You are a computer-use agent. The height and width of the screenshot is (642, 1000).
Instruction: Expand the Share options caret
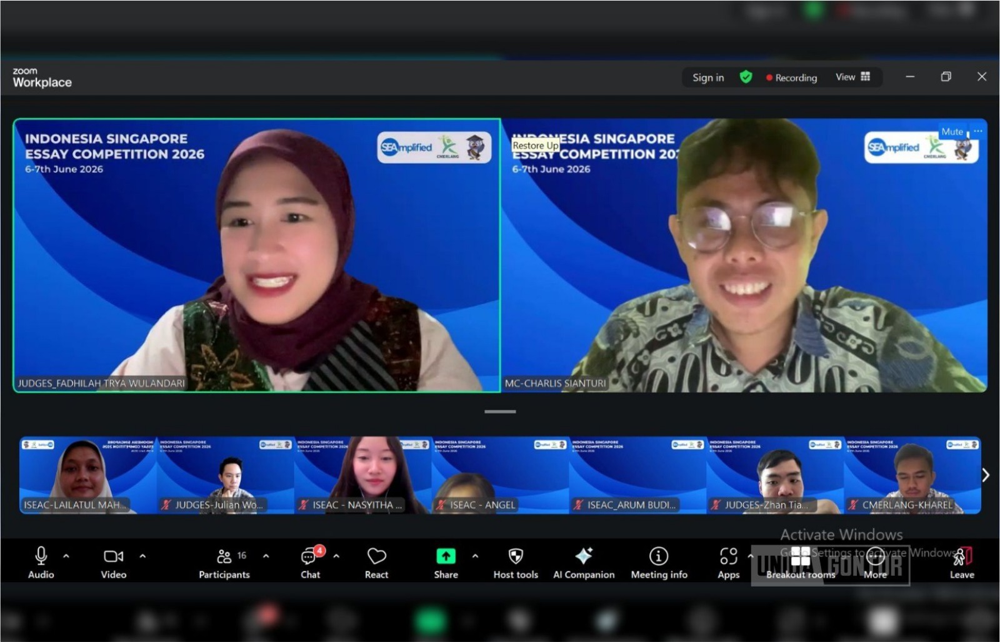(475, 556)
